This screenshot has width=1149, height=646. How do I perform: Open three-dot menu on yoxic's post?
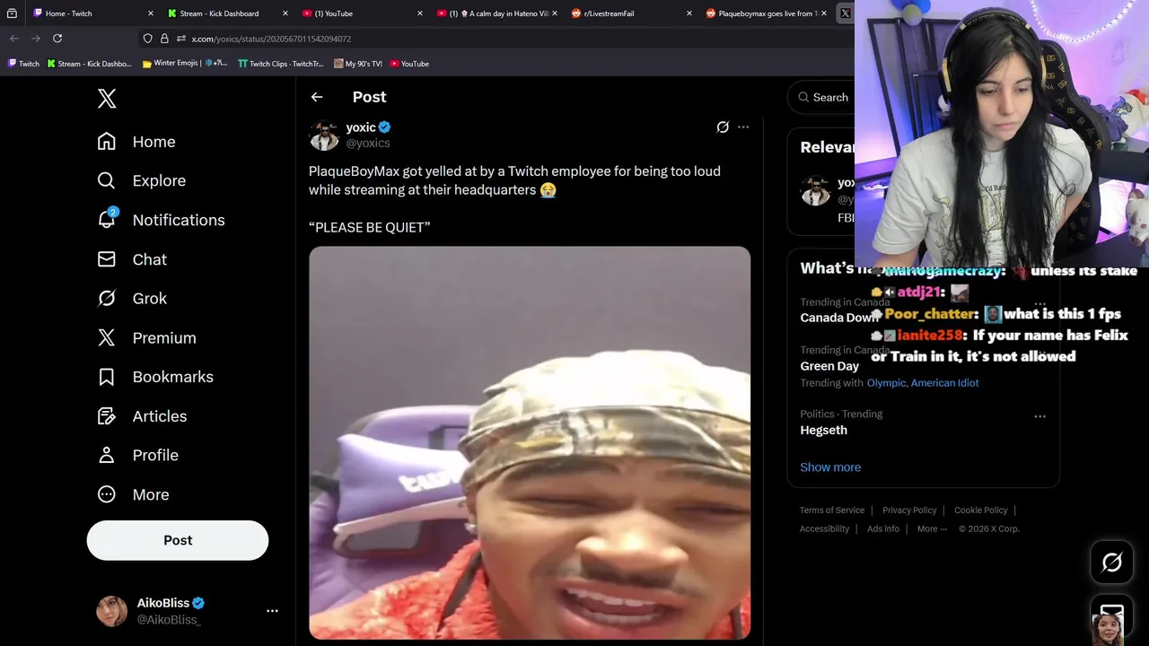pos(743,127)
